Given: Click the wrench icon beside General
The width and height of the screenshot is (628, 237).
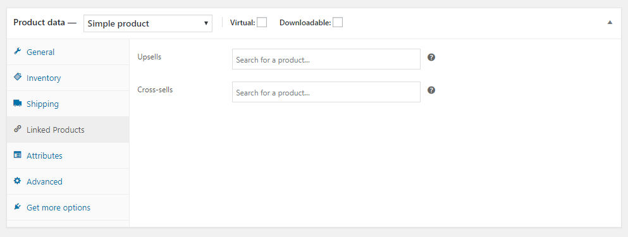Looking at the screenshot, I should [x=17, y=52].
